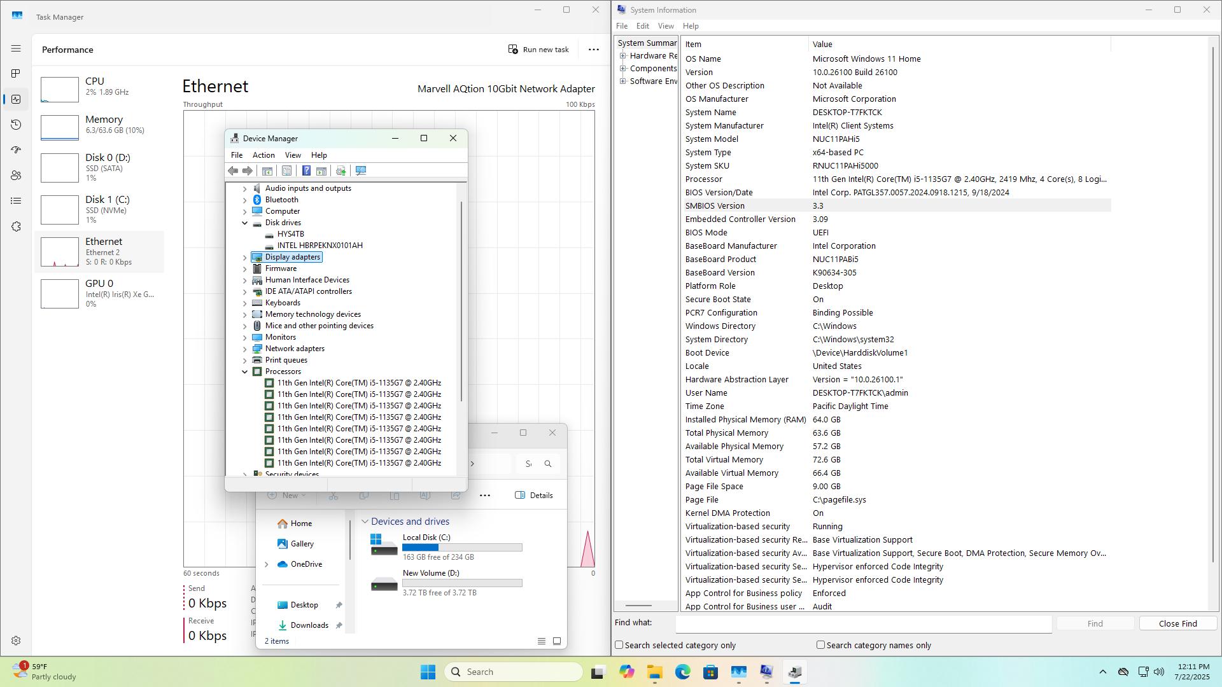Open Edit menu in System Information
Image resolution: width=1222 pixels, height=687 pixels.
pos(643,26)
